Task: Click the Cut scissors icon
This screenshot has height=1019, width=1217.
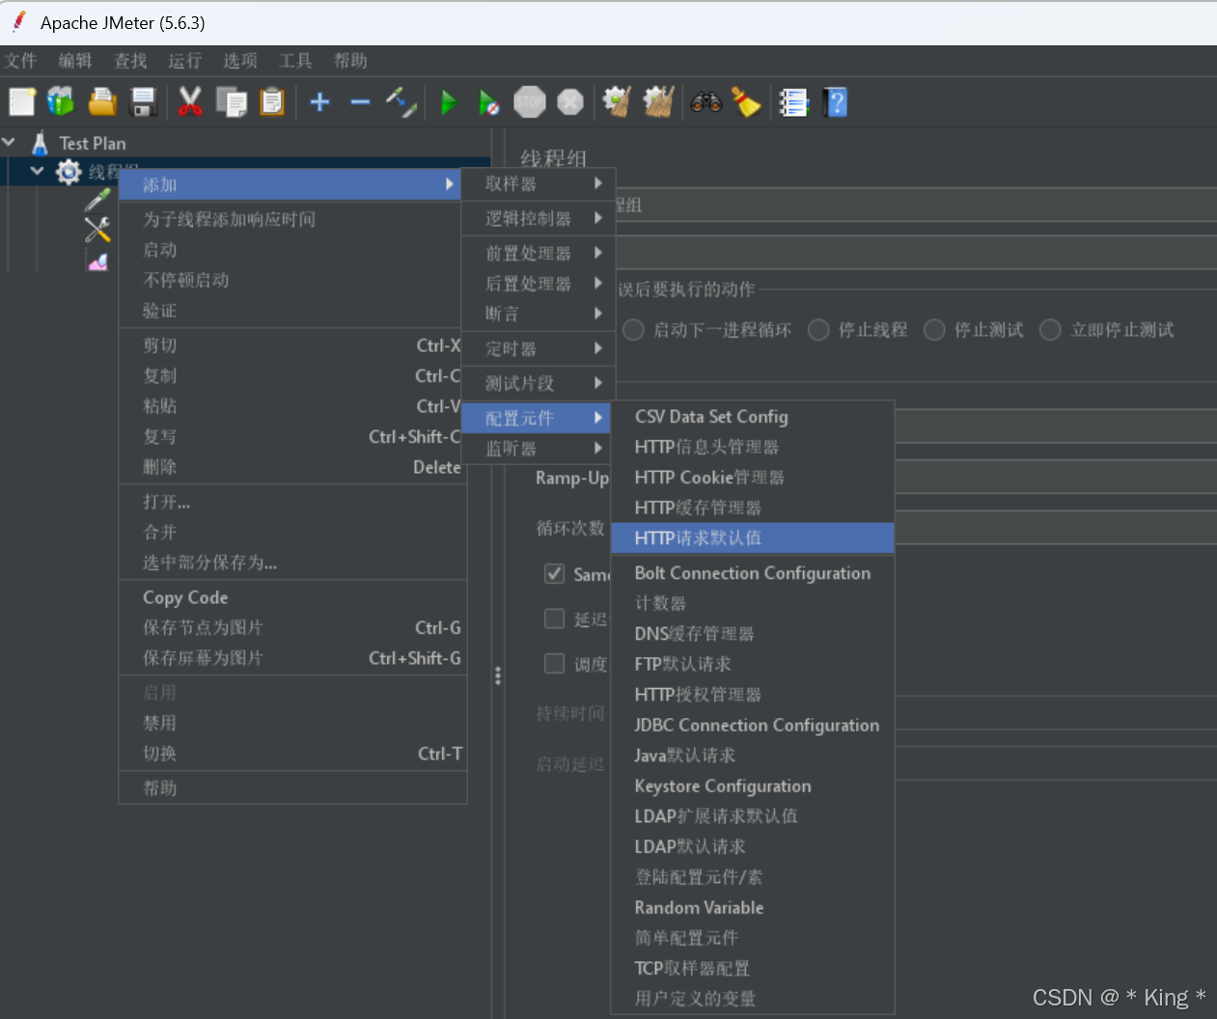Action: [x=190, y=101]
